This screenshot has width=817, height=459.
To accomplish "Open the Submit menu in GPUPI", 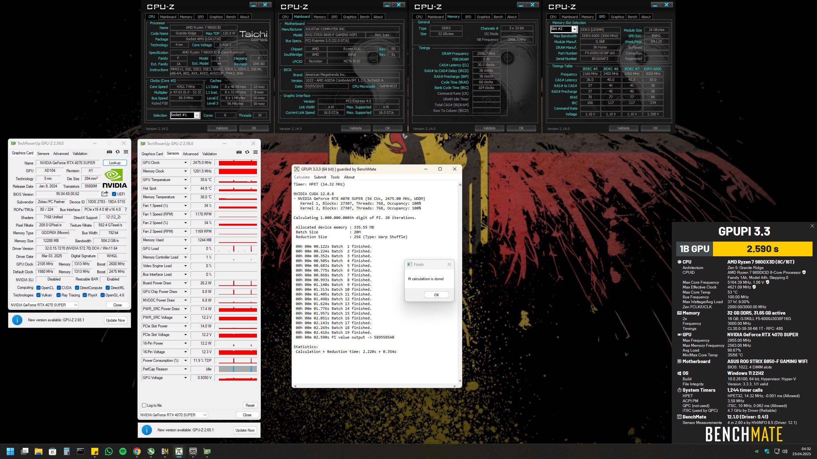I will pyautogui.click(x=320, y=177).
